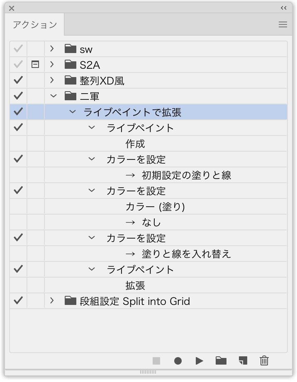297x382 pixels.
Task: Toggle the sw set checkmark
Action: [x=18, y=49]
